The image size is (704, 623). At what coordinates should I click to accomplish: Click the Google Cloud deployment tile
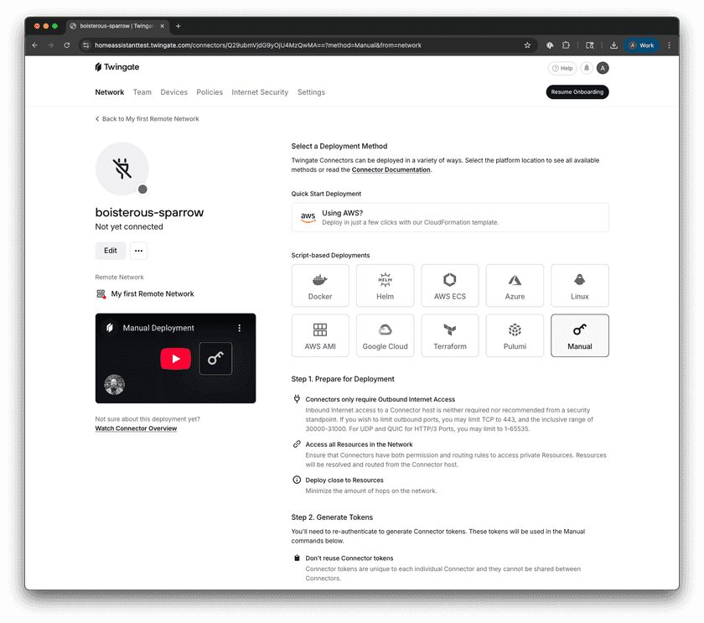pos(385,336)
